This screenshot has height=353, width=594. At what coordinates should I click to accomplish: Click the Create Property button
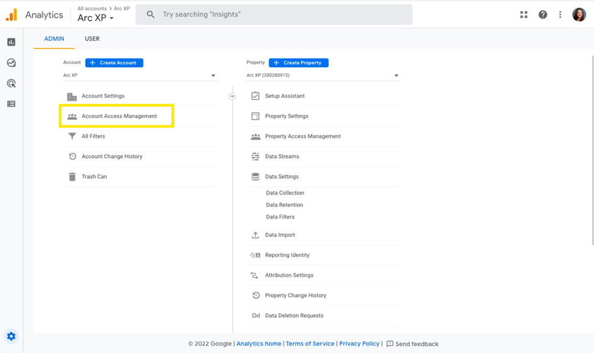(x=299, y=63)
